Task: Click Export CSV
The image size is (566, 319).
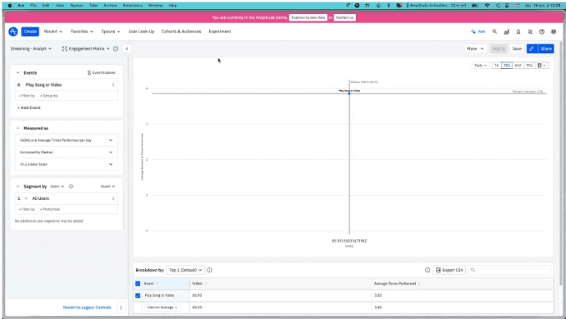Action: pyautogui.click(x=450, y=270)
